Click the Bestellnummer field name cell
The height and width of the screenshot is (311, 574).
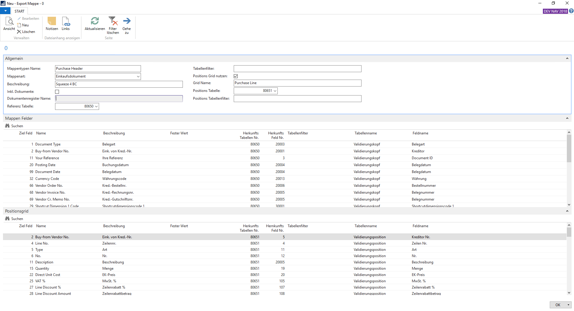[x=424, y=186]
